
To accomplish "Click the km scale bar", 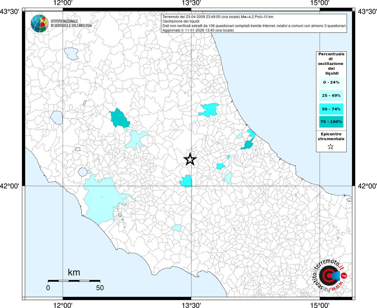I will coord(74,281).
